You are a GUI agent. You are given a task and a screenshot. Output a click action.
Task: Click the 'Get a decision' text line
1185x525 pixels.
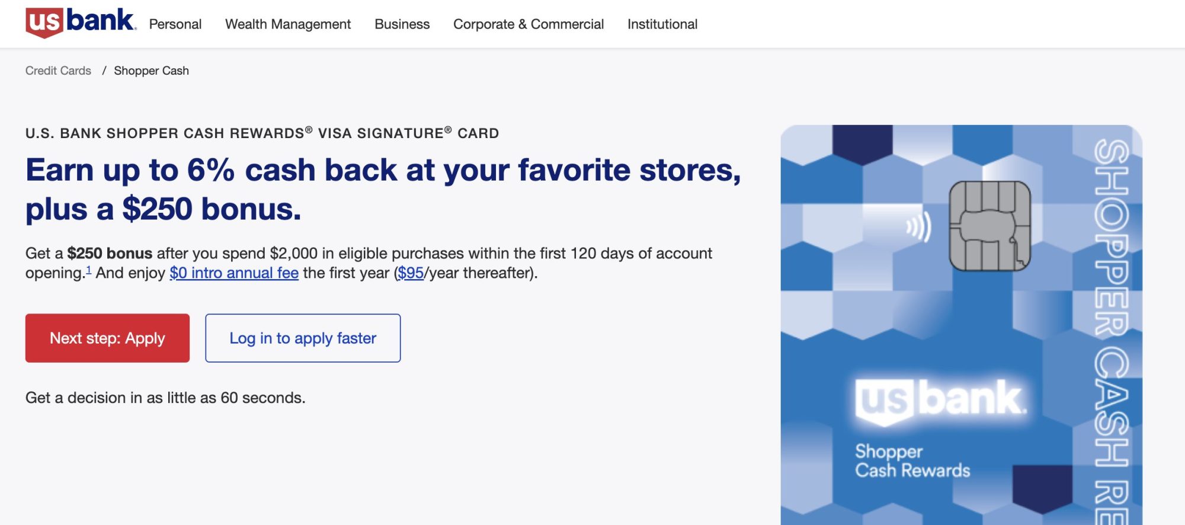coord(165,398)
